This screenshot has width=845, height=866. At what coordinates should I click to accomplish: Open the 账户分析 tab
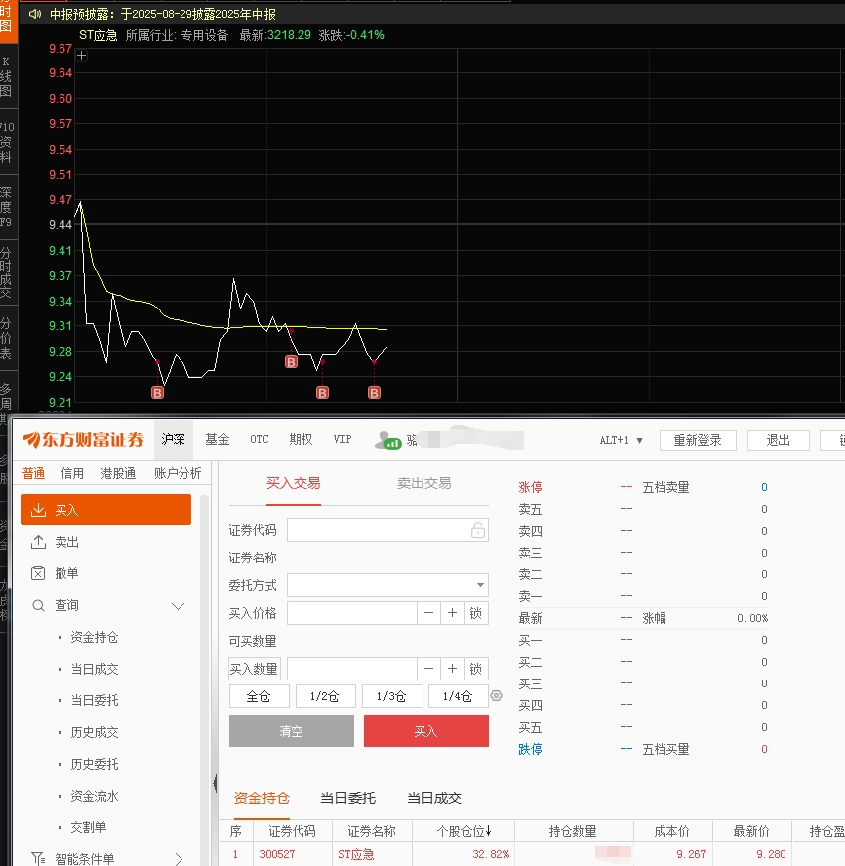pos(178,473)
